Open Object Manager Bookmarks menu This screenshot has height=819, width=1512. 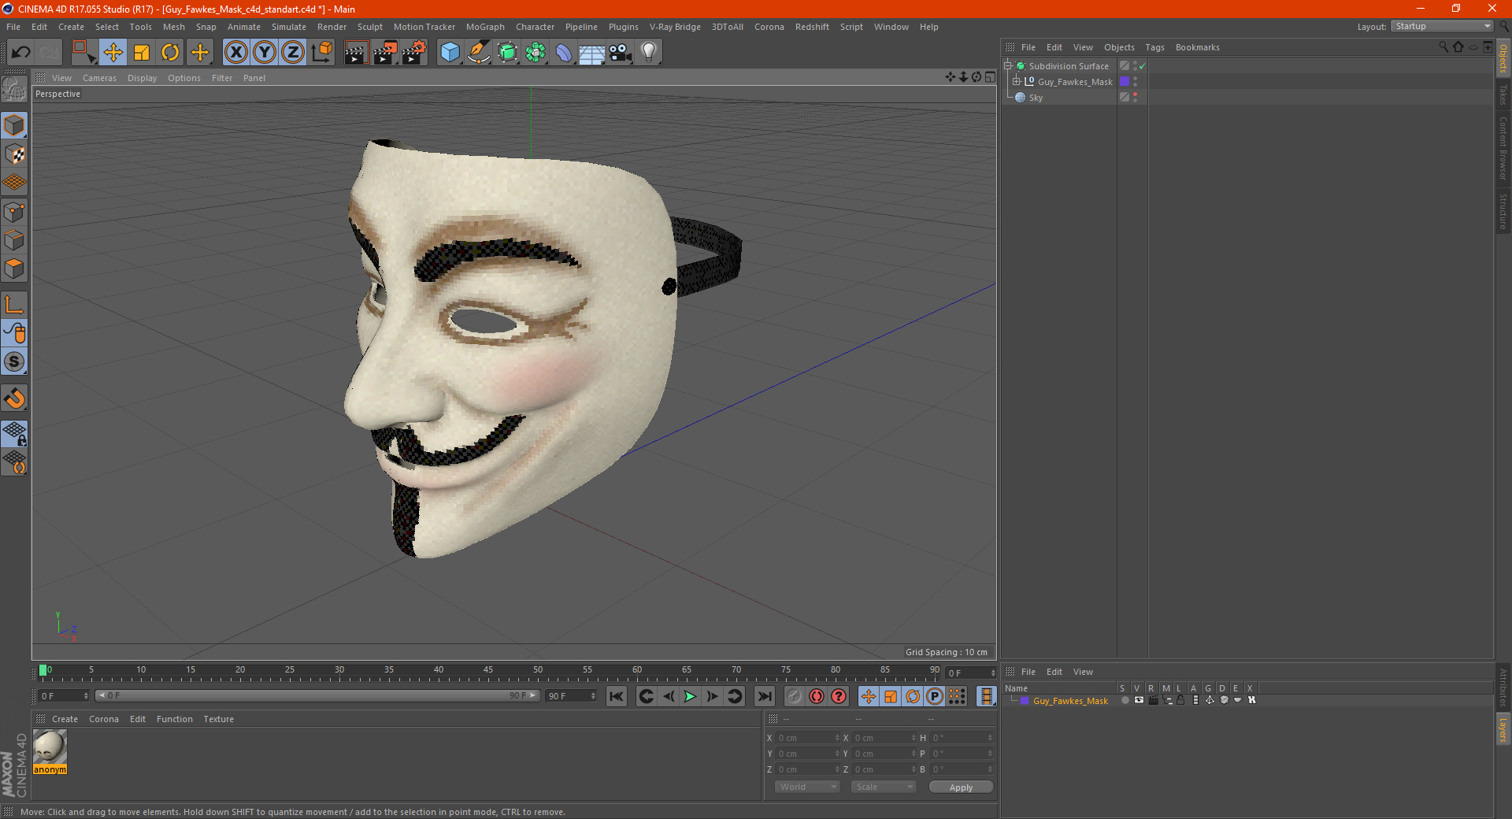click(1197, 47)
